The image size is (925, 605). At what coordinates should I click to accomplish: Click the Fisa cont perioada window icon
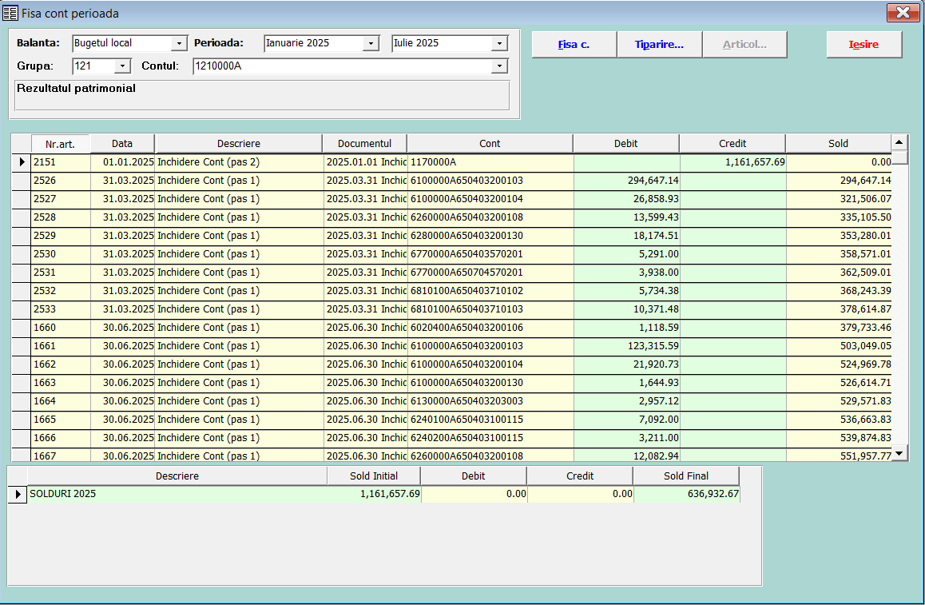pos(10,13)
